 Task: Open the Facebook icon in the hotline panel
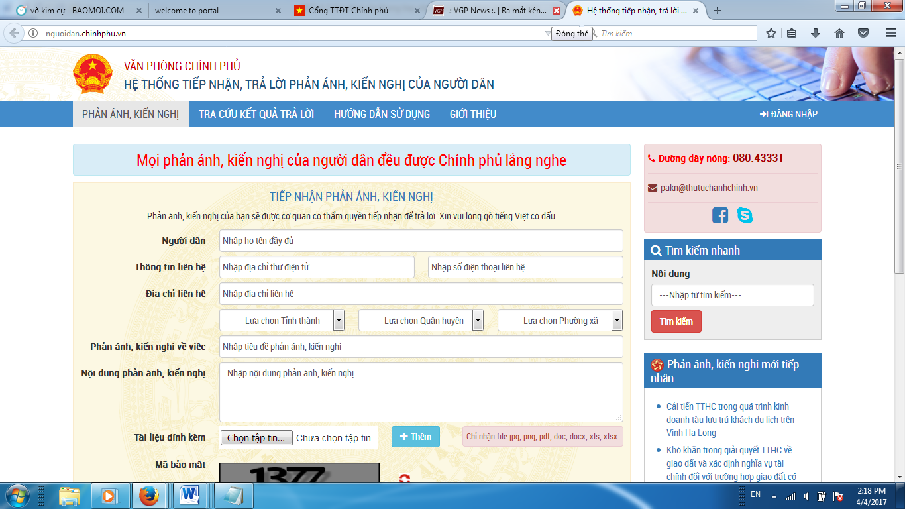719,215
